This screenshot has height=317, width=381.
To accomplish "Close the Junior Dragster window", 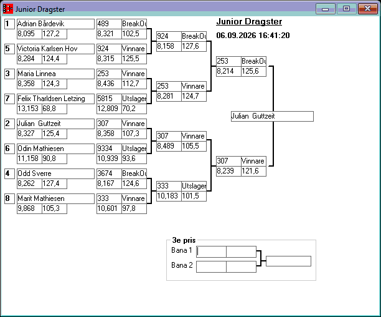I will coord(368,9).
